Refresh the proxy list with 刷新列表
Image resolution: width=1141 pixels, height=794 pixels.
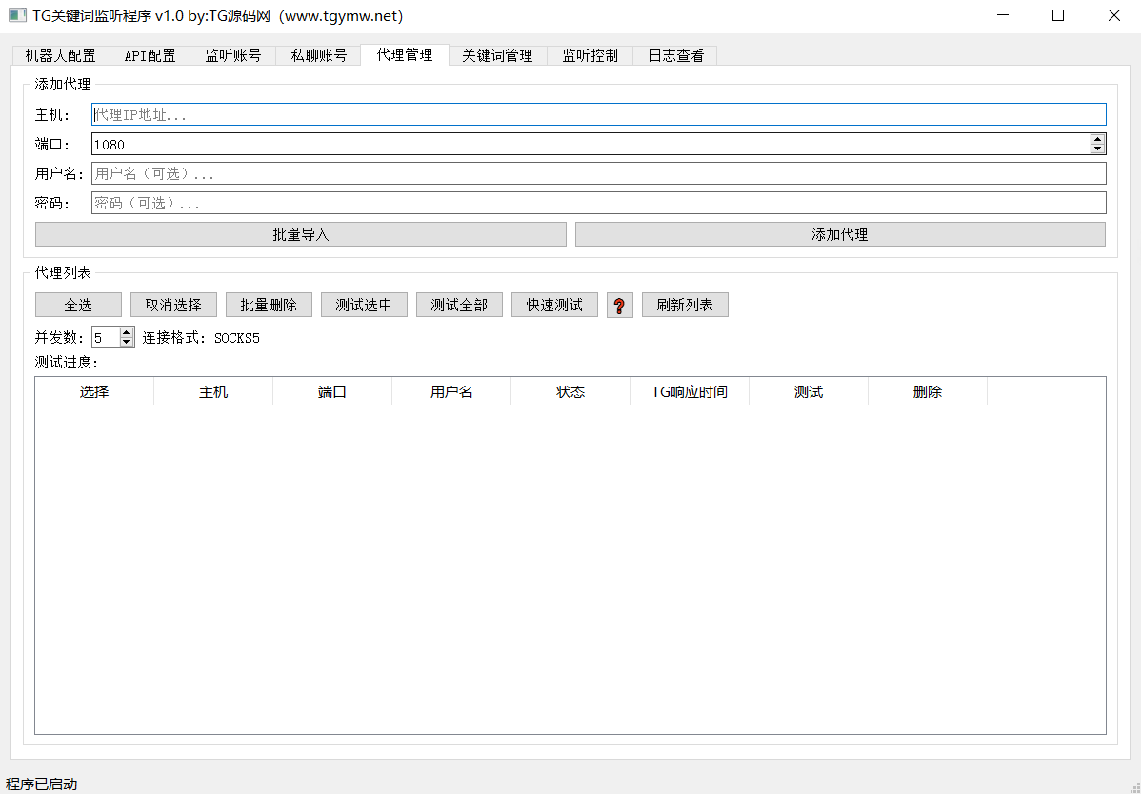point(685,305)
